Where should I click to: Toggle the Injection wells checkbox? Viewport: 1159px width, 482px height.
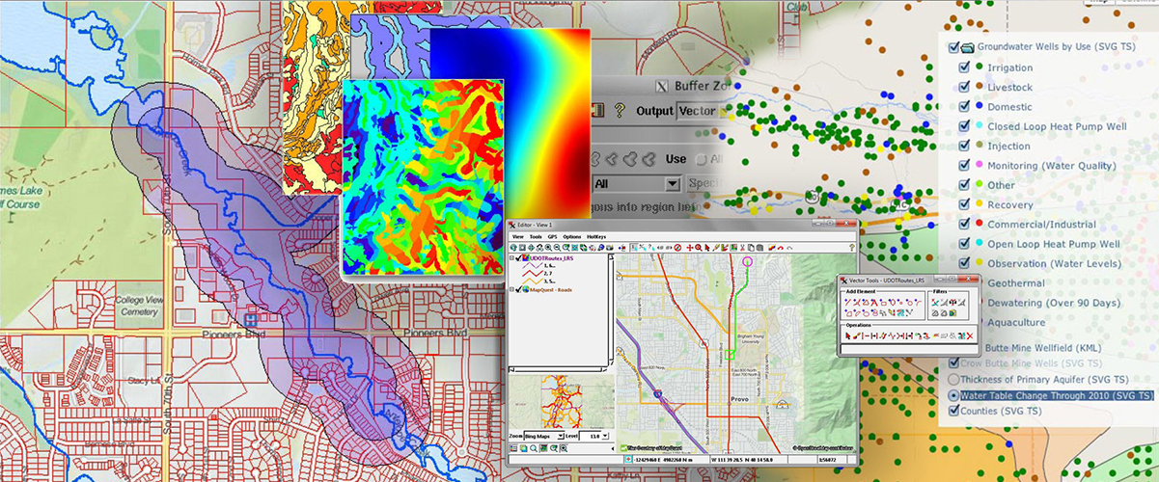click(x=964, y=146)
